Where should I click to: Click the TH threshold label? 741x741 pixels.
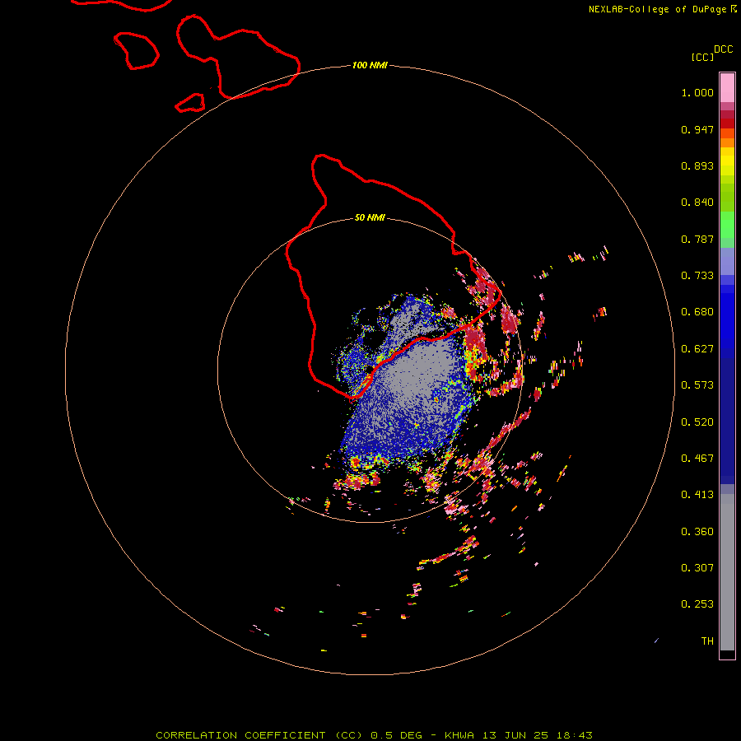pos(707,641)
